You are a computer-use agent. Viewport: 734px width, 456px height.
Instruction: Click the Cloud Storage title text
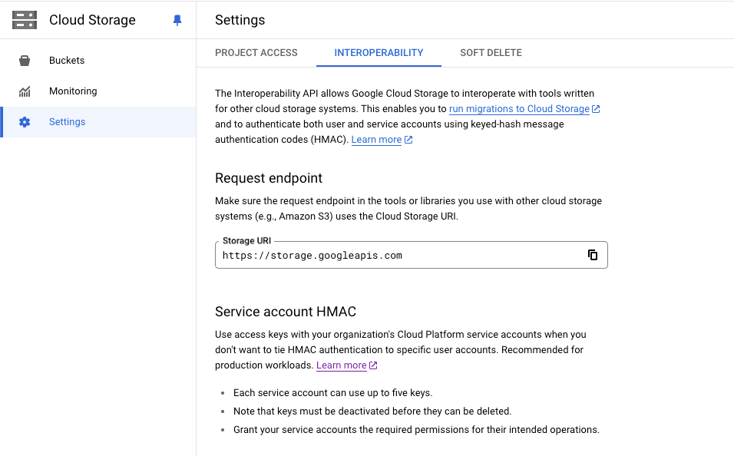[x=92, y=21]
